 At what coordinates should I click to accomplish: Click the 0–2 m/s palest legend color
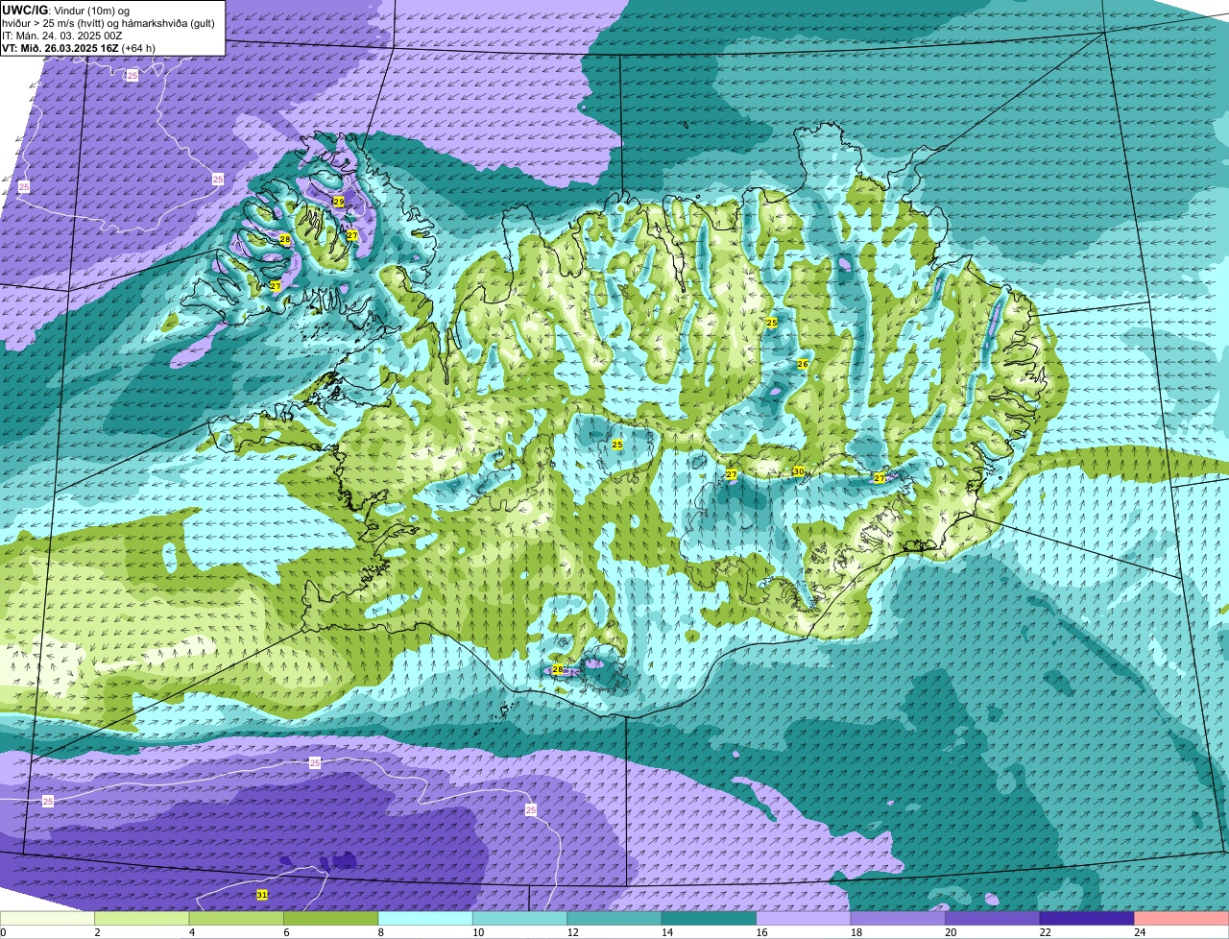(47, 918)
